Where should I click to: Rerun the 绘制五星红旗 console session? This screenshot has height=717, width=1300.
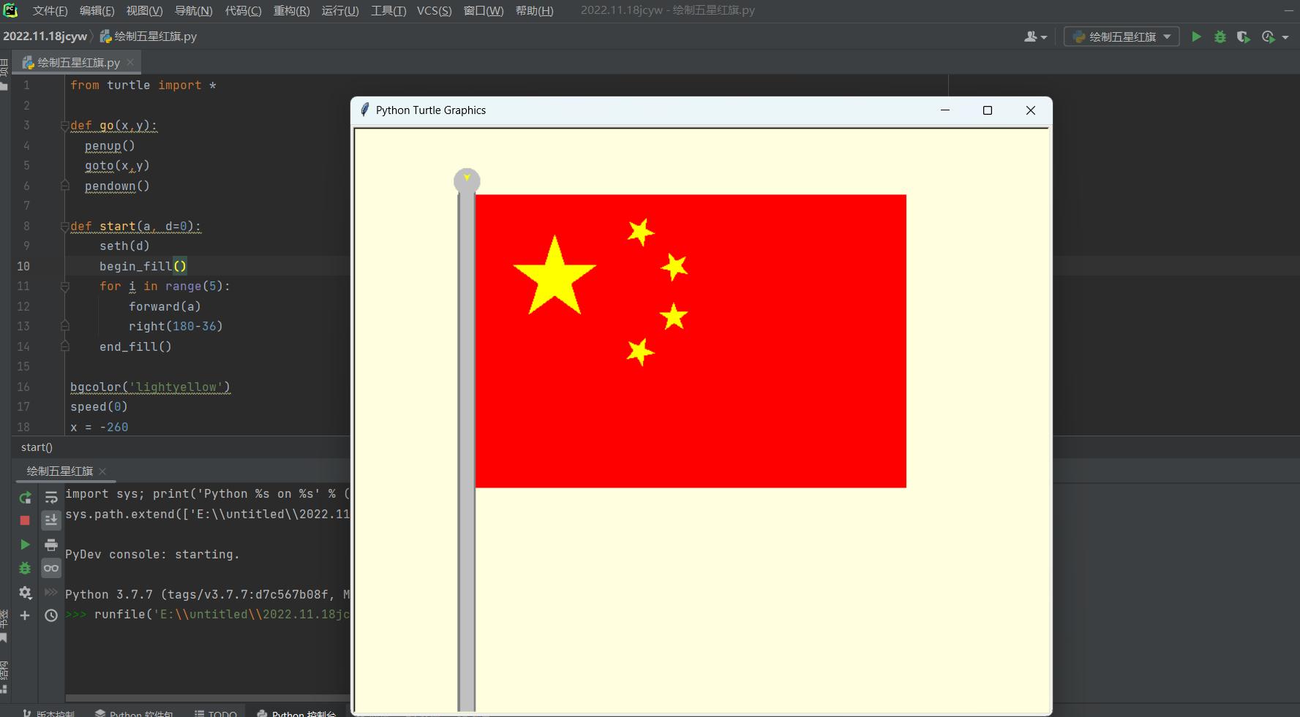coord(24,497)
